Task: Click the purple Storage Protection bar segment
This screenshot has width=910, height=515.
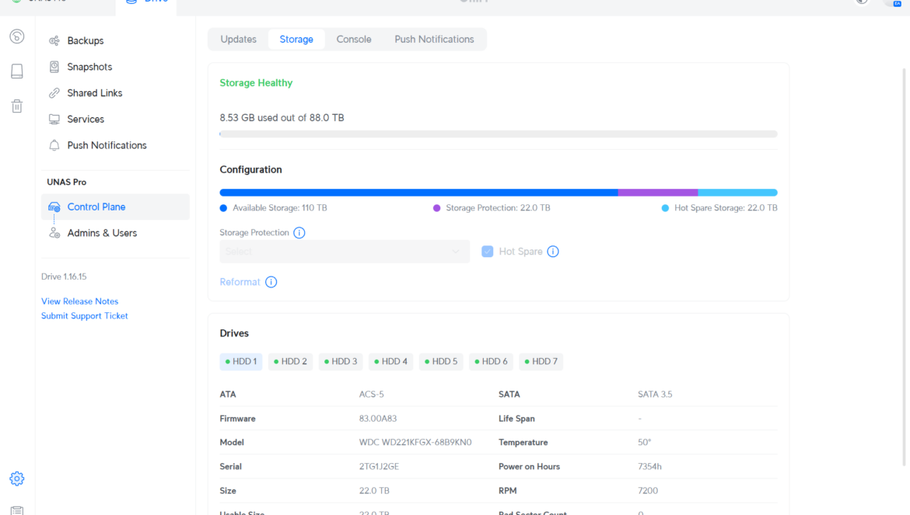Action: [x=658, y=193]
